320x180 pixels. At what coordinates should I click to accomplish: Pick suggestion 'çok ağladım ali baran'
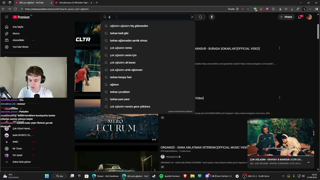coord(148,62)
